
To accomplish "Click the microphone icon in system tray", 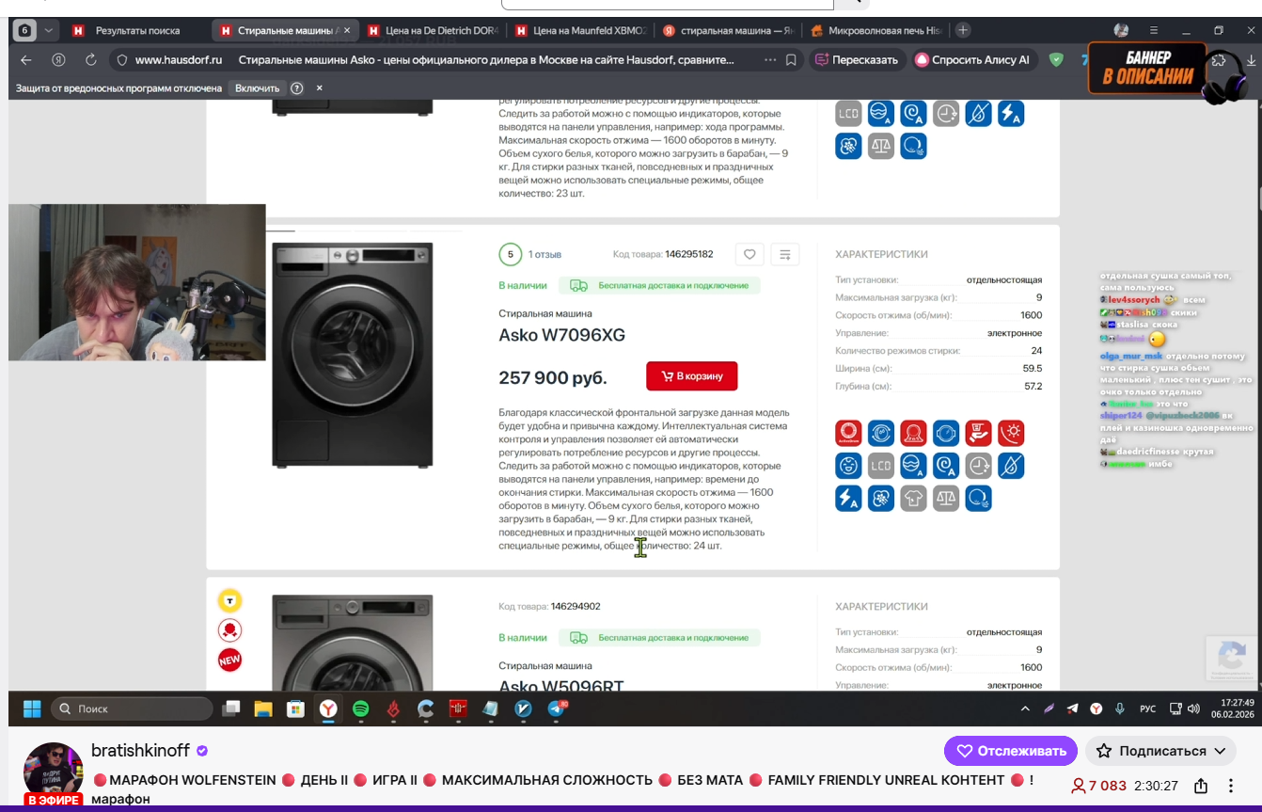I will 1120,709.
